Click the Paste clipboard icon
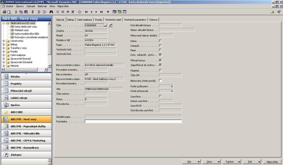283x165 pixels. point(26,12)
